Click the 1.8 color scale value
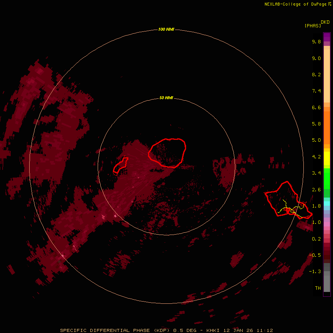Viewport: 333px width, 333px height. (316, 206)
